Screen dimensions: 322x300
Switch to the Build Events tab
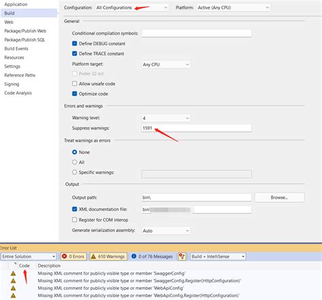[16, 49]
